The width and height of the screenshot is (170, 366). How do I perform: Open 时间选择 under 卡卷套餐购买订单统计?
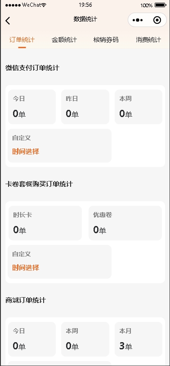coord(26,267)
